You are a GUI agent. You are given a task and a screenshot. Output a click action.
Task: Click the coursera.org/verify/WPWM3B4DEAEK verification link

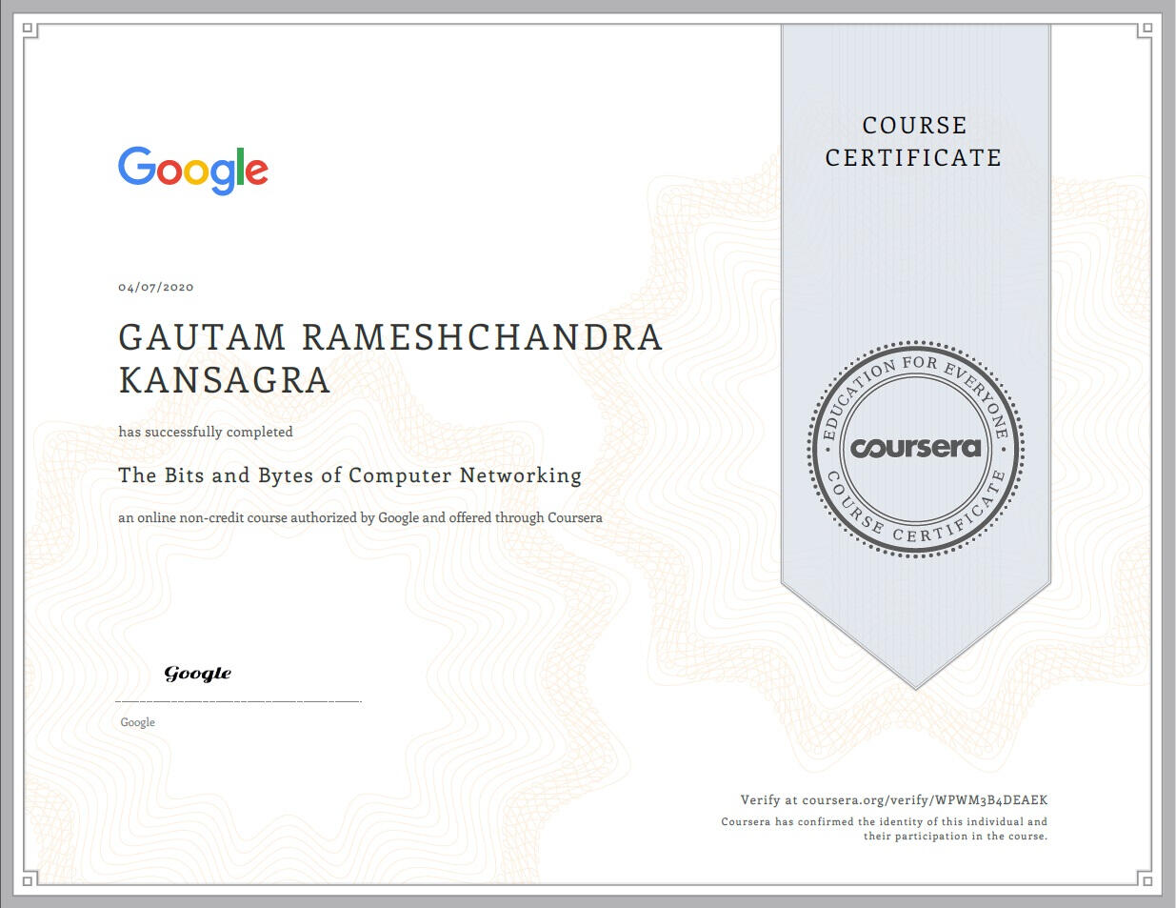925,800
